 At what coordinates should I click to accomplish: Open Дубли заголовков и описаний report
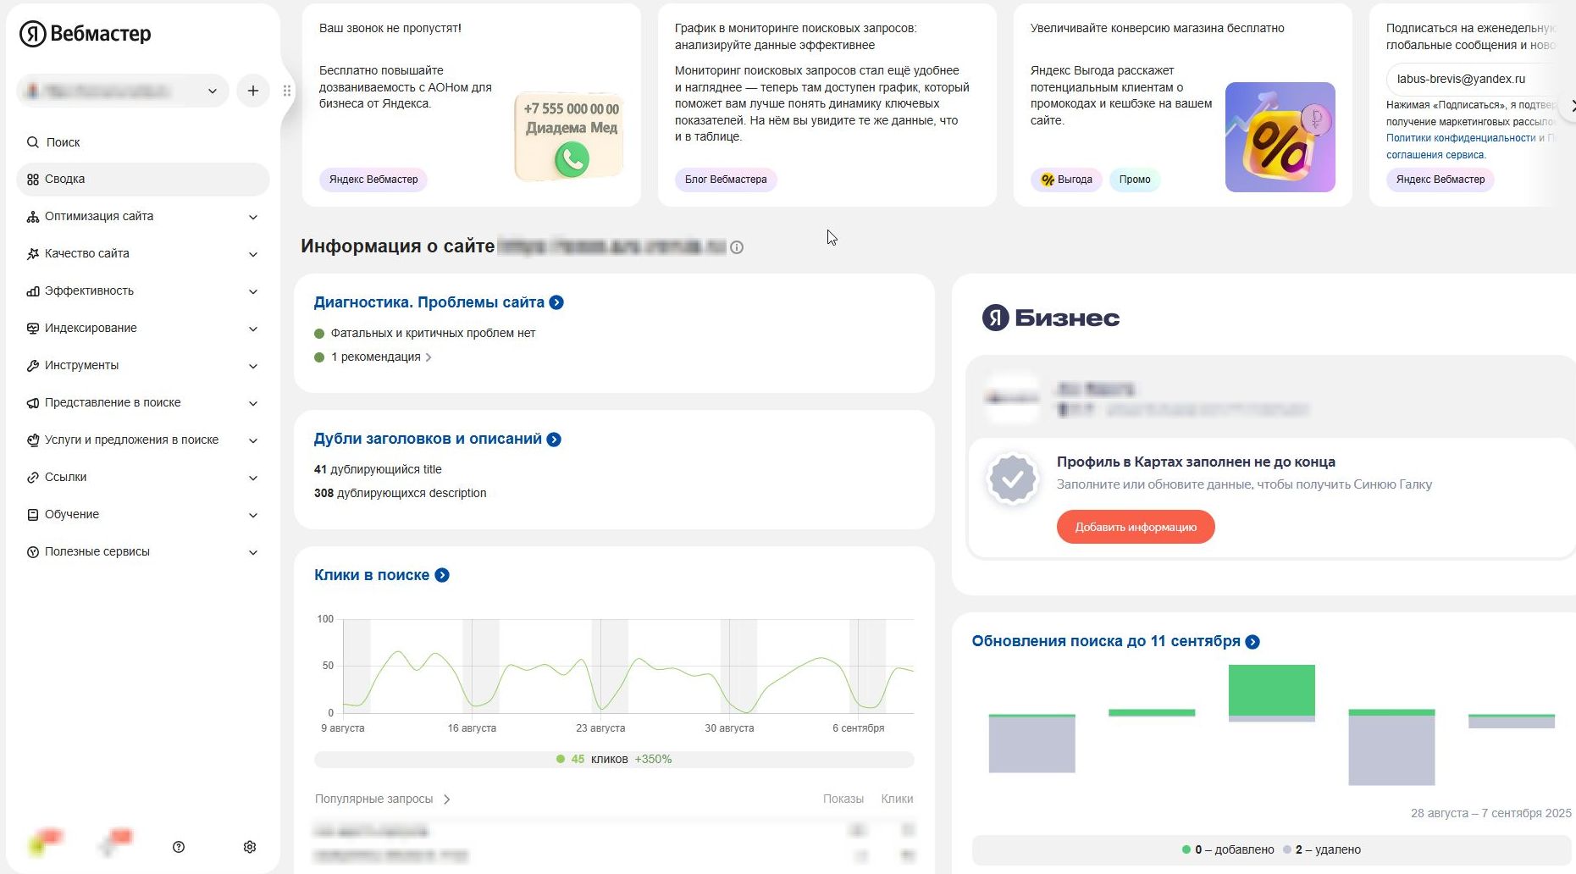pos(428,439)
